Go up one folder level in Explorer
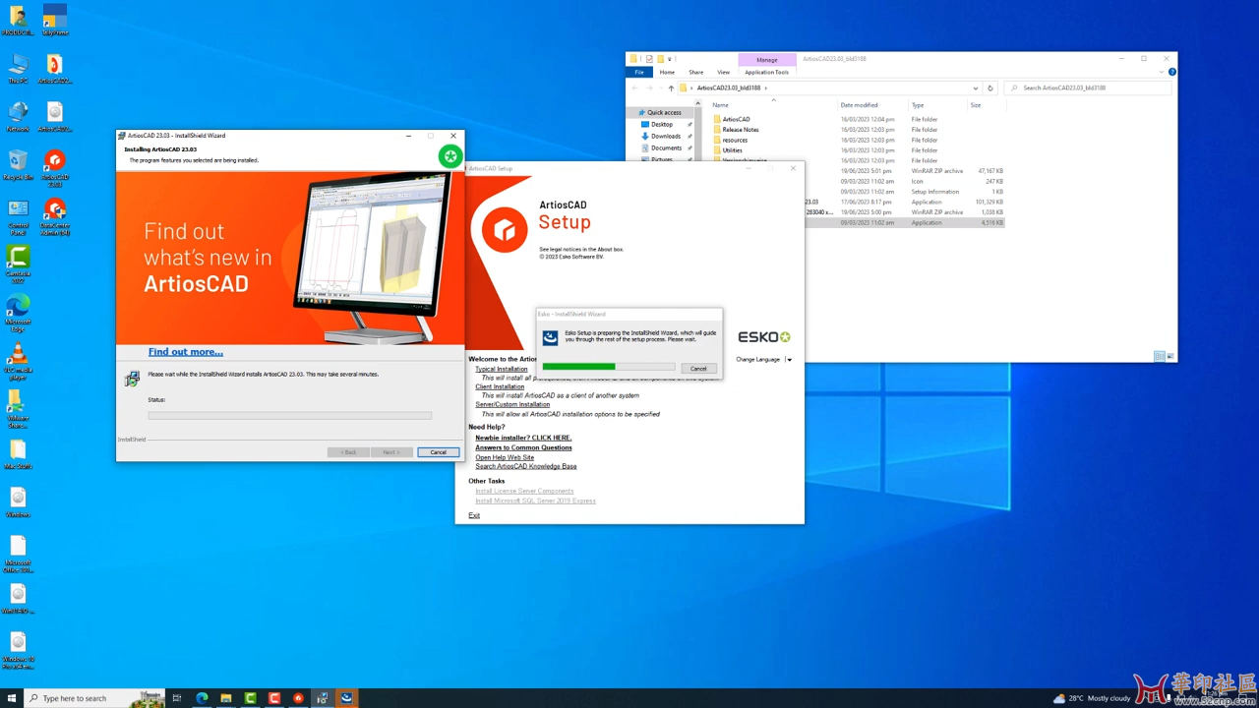1259x708 pixels. [671, 88]
